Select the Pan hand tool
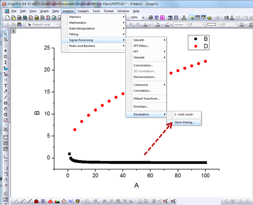 5,109
